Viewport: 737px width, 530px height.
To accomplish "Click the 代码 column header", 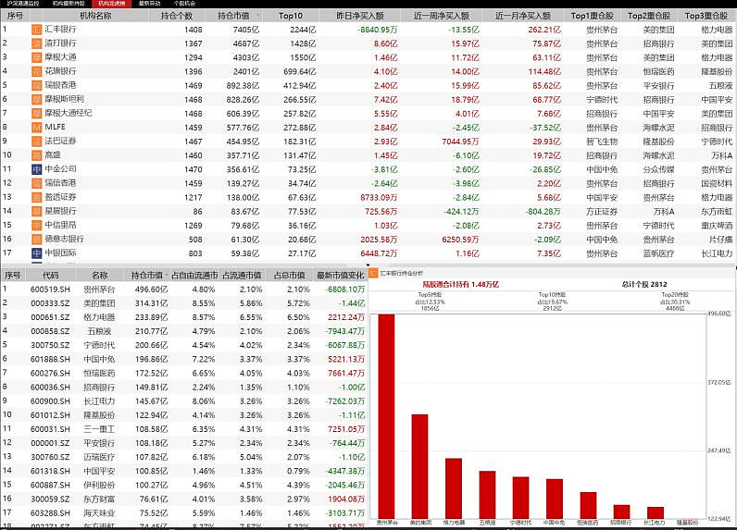I will (51, 275).
